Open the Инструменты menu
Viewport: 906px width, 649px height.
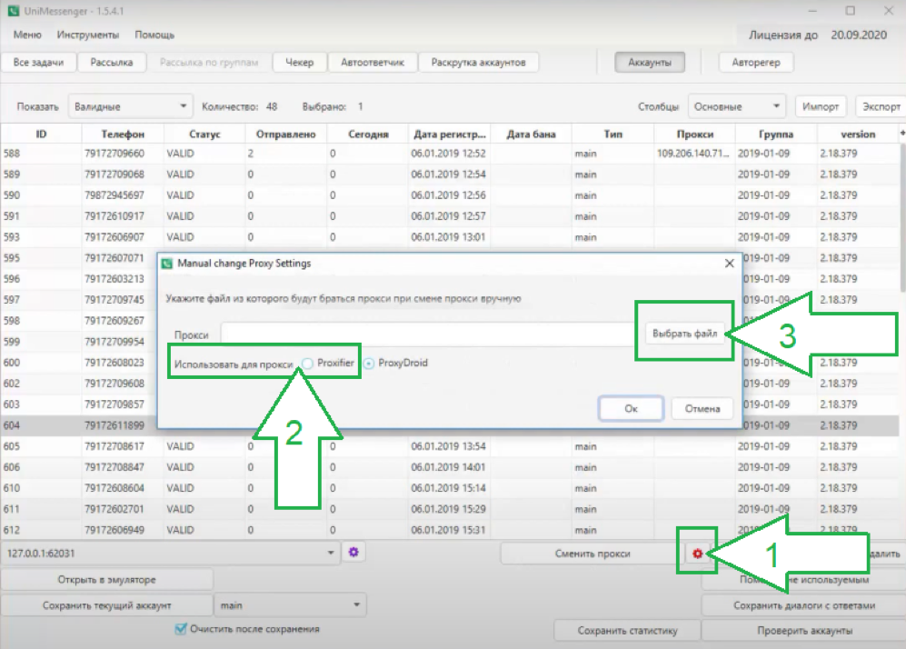pos(88,35)
